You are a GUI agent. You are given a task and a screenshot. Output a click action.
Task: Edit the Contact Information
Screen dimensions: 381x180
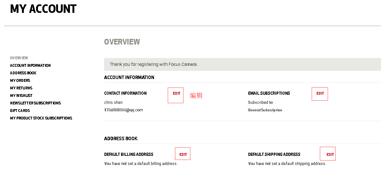177,93
